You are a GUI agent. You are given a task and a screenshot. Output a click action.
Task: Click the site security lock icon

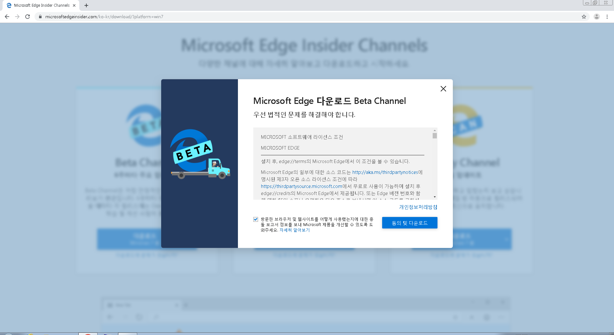point(40,17)
